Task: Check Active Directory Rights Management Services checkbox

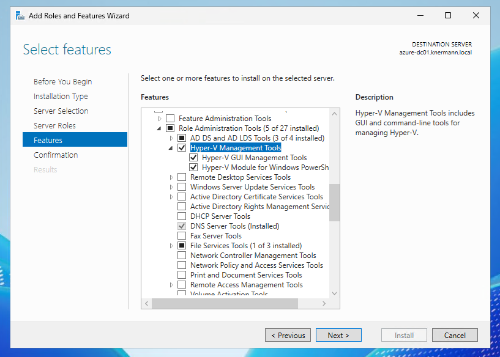Action: tap(182, 207)
